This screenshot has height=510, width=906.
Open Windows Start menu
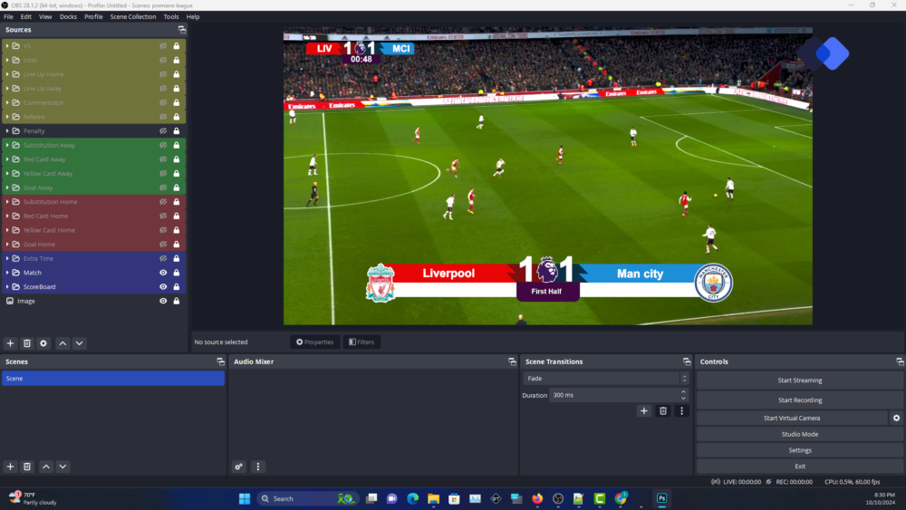(245, 498)
